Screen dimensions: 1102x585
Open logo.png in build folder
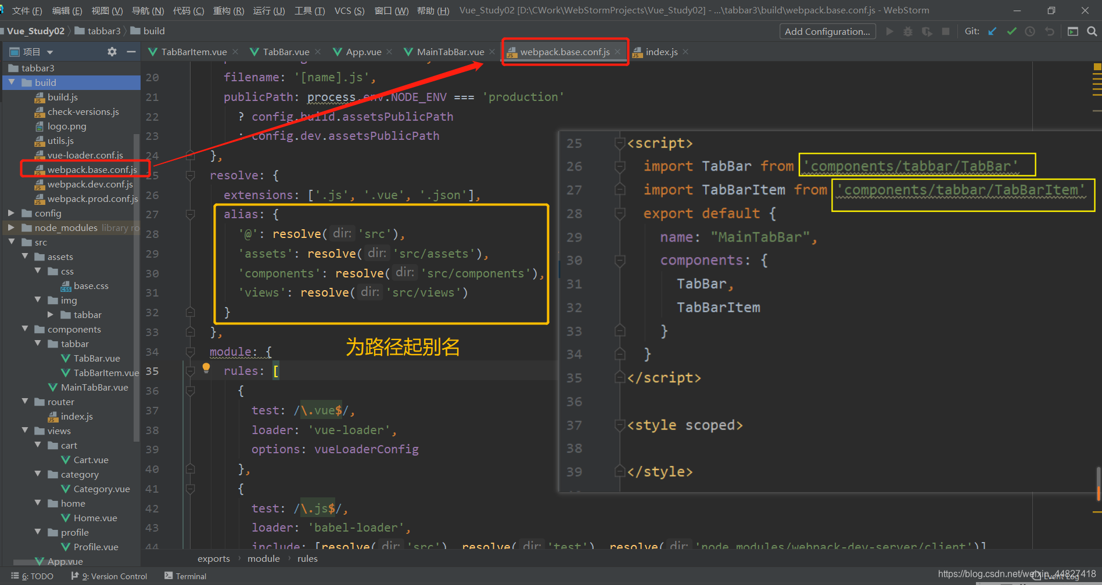tap(60, 126)
